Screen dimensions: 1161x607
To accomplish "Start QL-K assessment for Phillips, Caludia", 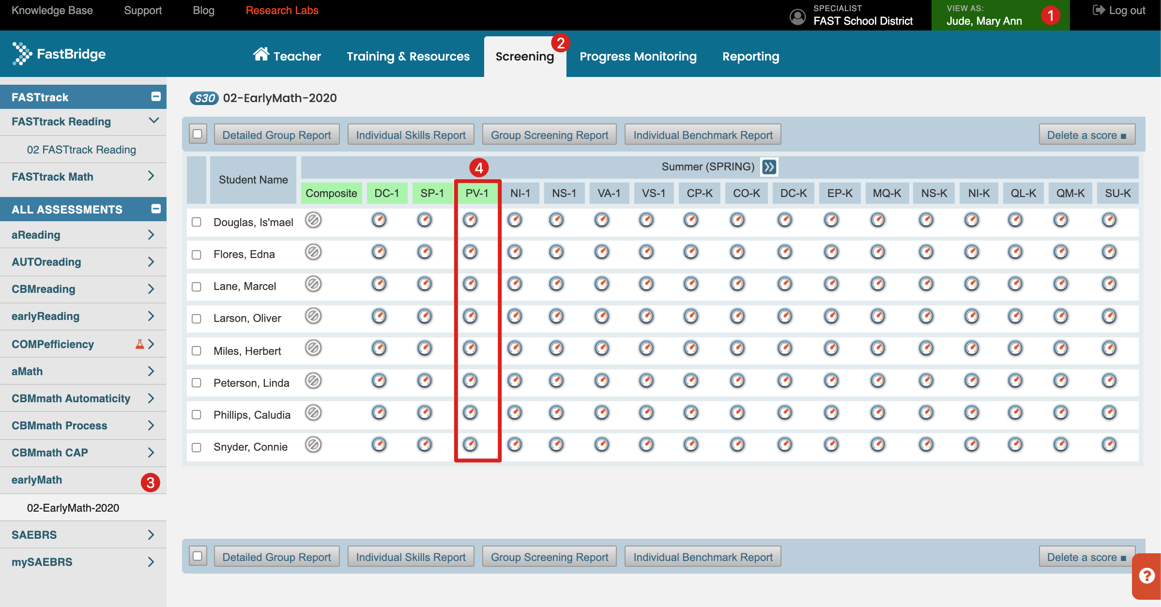I will point(1015,413).
